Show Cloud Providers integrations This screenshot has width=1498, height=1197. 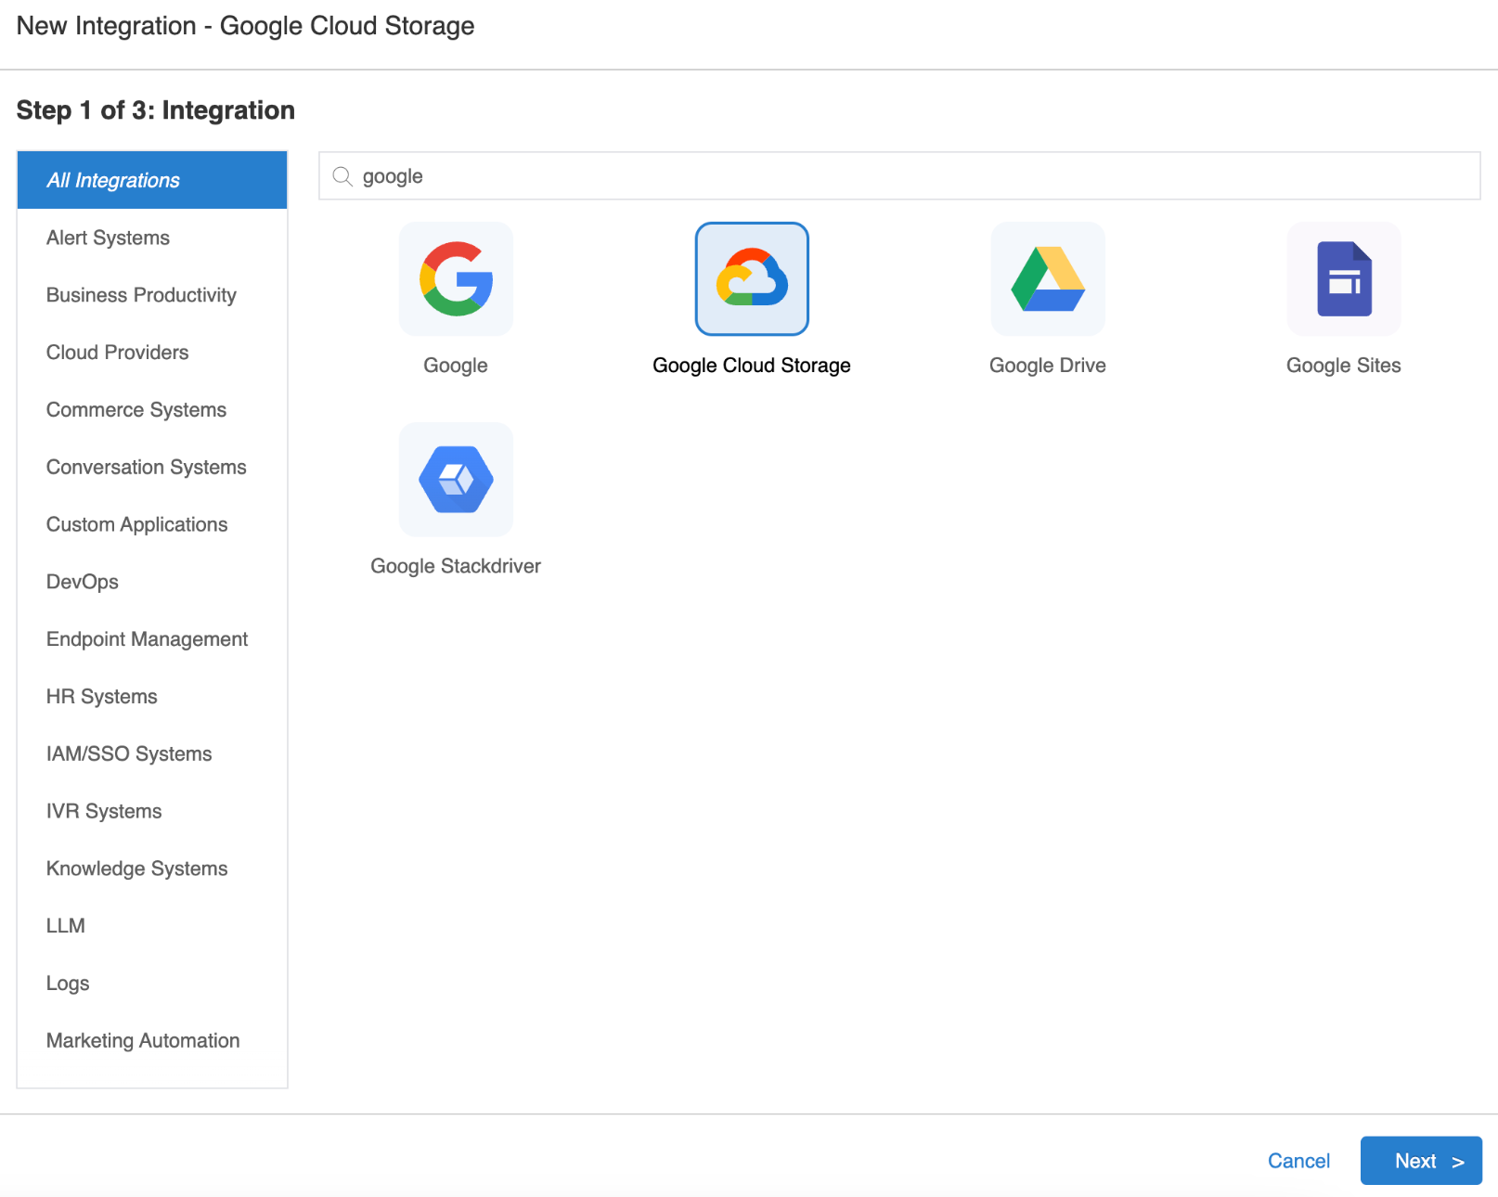pyautogui.click(x=152, y=353)
